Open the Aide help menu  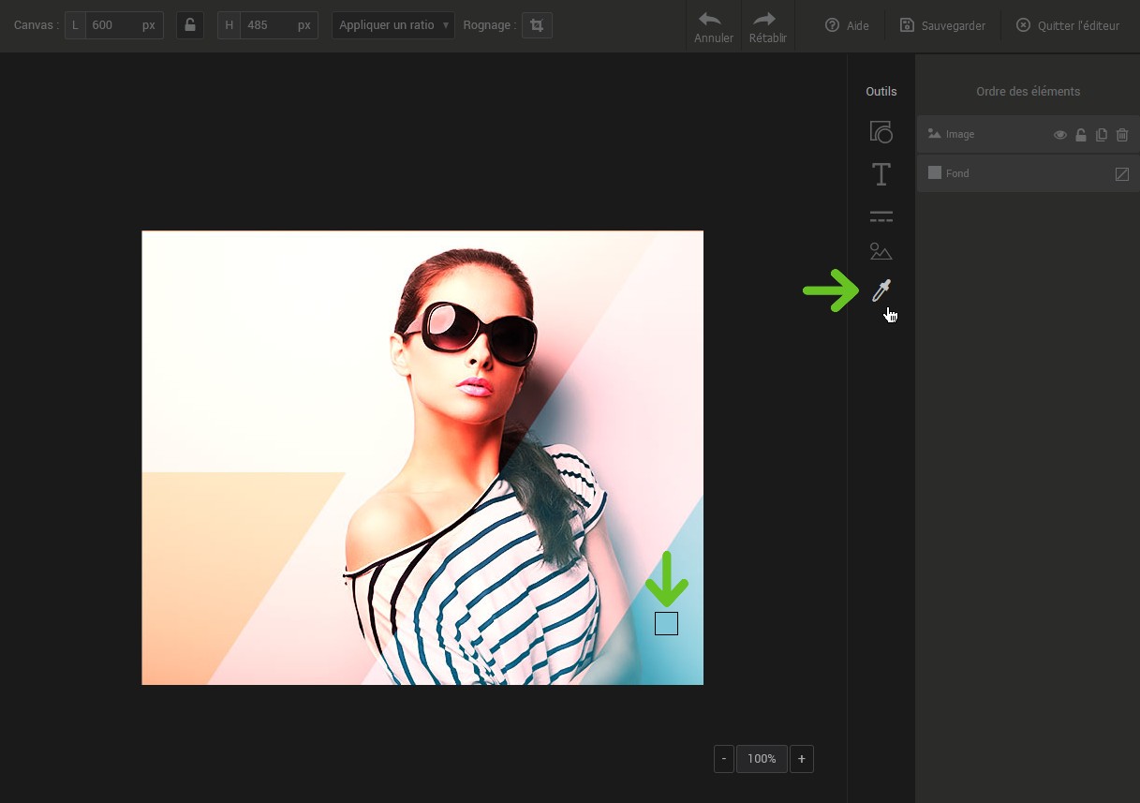[847, 25]
